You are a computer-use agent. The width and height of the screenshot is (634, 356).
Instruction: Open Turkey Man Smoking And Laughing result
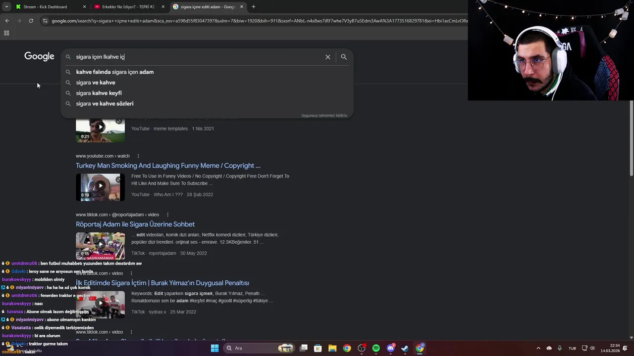click(168, 166)
